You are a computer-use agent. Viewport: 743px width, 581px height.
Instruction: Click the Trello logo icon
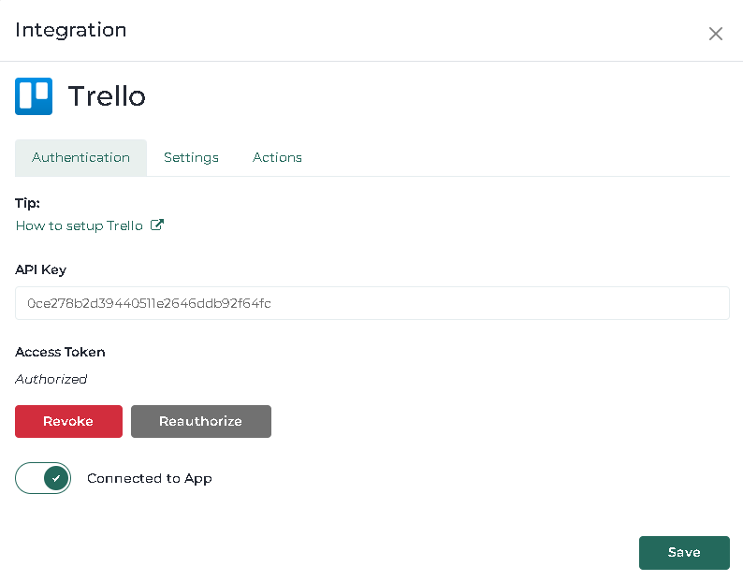(34, 96)
